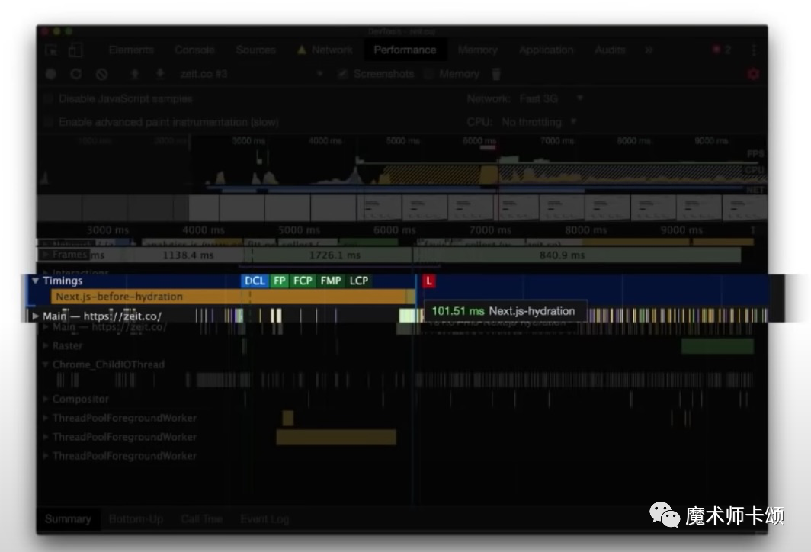Image resolution: width=811 pixels, height=552 pixels.
Task: Collapse the Timings track
Action: click(x=35, y=281)
